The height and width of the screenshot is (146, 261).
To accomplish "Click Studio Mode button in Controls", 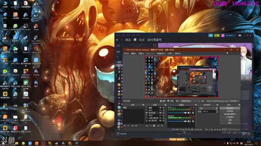I will tap(230, 117).
